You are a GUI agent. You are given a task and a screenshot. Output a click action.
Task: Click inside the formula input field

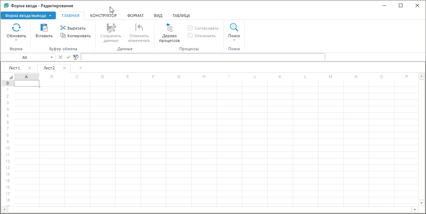(x=202, y=57)
